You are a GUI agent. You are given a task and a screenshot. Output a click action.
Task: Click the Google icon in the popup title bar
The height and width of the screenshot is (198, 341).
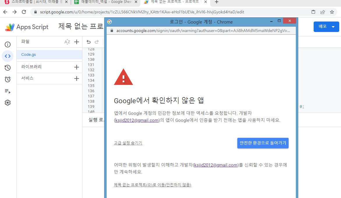[x=109, y=22]
